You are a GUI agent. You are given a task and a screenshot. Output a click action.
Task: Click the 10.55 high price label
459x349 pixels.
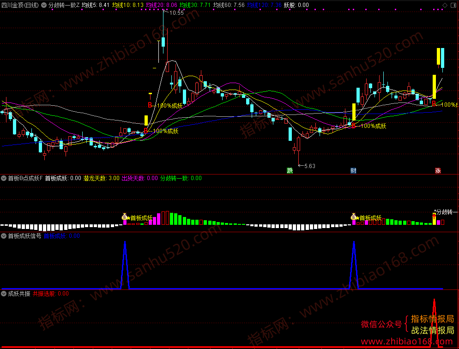(x=176, y=12)
